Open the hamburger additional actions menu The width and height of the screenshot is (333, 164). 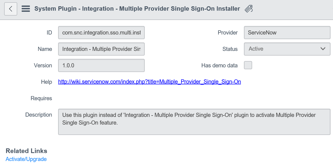[26, 9]
